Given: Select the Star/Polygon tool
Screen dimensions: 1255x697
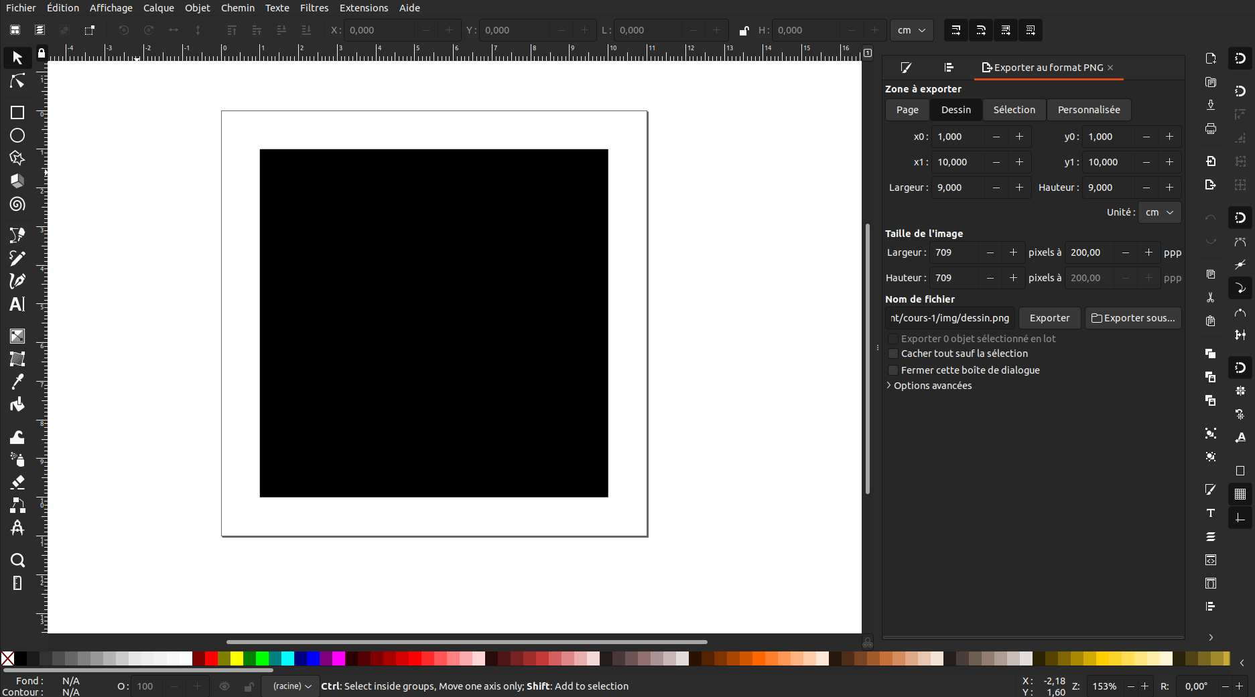Looking at the screenshot, I should click(17, 159).
